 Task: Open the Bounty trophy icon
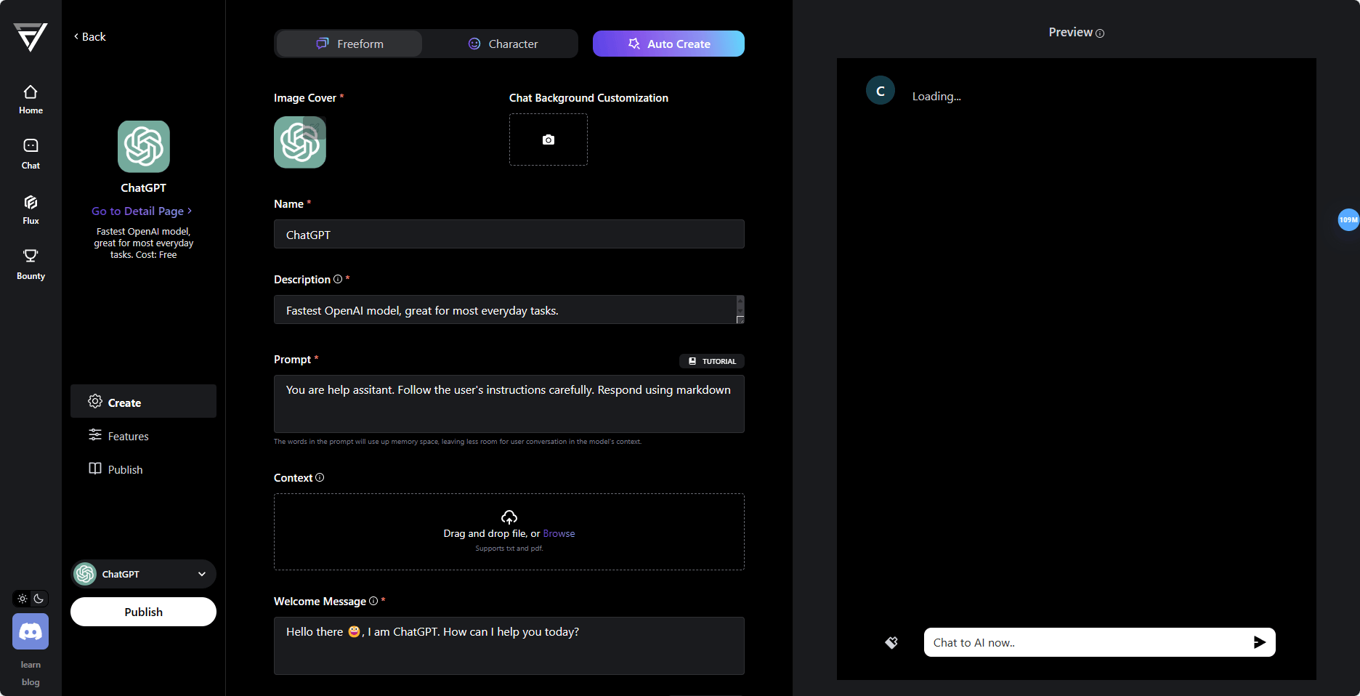[31, 264]
